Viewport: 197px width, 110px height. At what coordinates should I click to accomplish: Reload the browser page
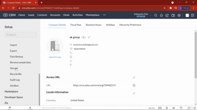click(x=13, y=8)
